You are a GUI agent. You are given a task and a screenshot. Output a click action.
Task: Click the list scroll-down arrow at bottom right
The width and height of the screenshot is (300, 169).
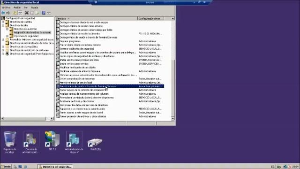173,118
